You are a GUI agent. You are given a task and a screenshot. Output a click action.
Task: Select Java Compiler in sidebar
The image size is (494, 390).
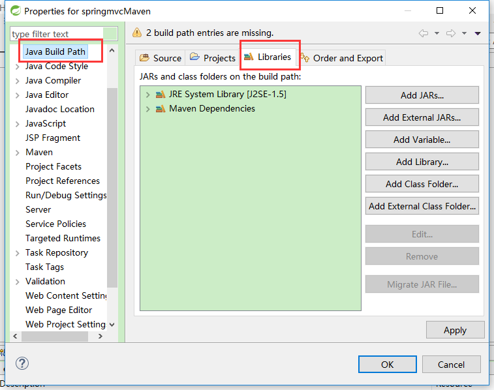(x=53, y=81)
